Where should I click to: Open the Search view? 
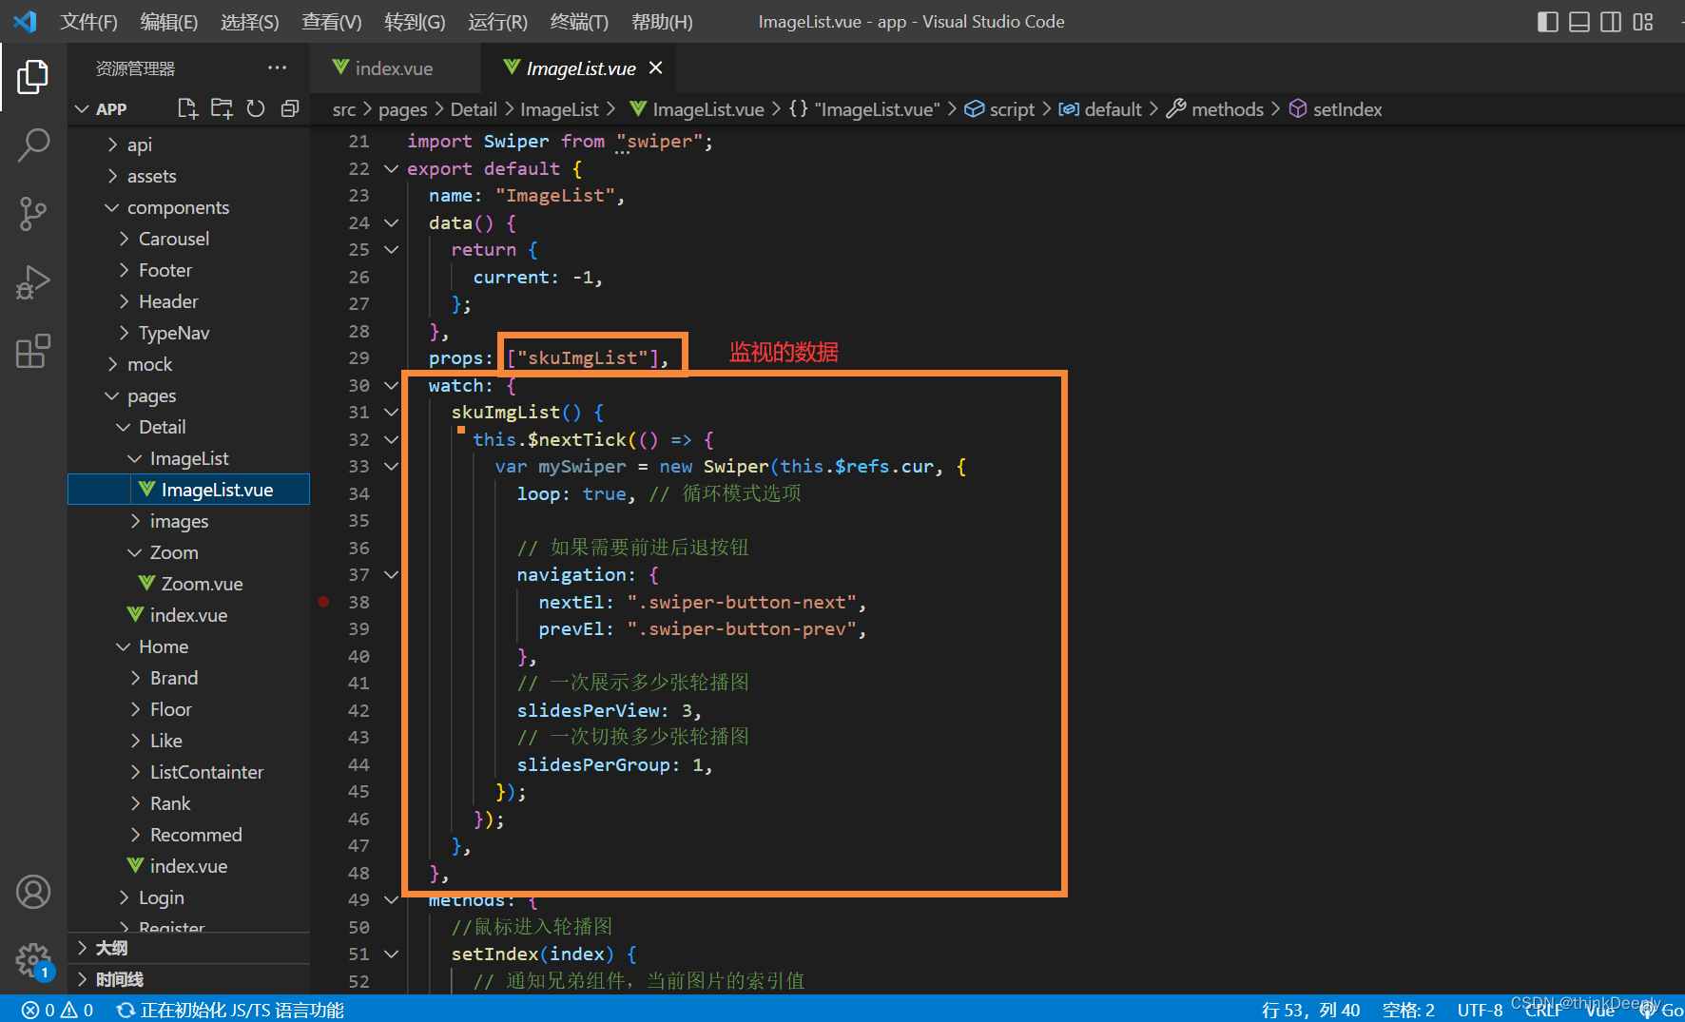tap(34, 145)
